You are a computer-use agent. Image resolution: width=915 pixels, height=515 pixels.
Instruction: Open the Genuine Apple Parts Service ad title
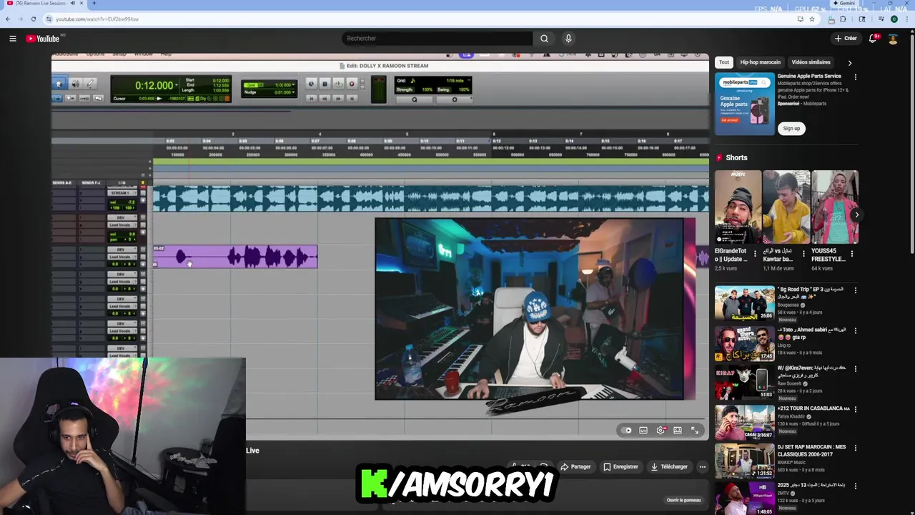coord(809,76)
